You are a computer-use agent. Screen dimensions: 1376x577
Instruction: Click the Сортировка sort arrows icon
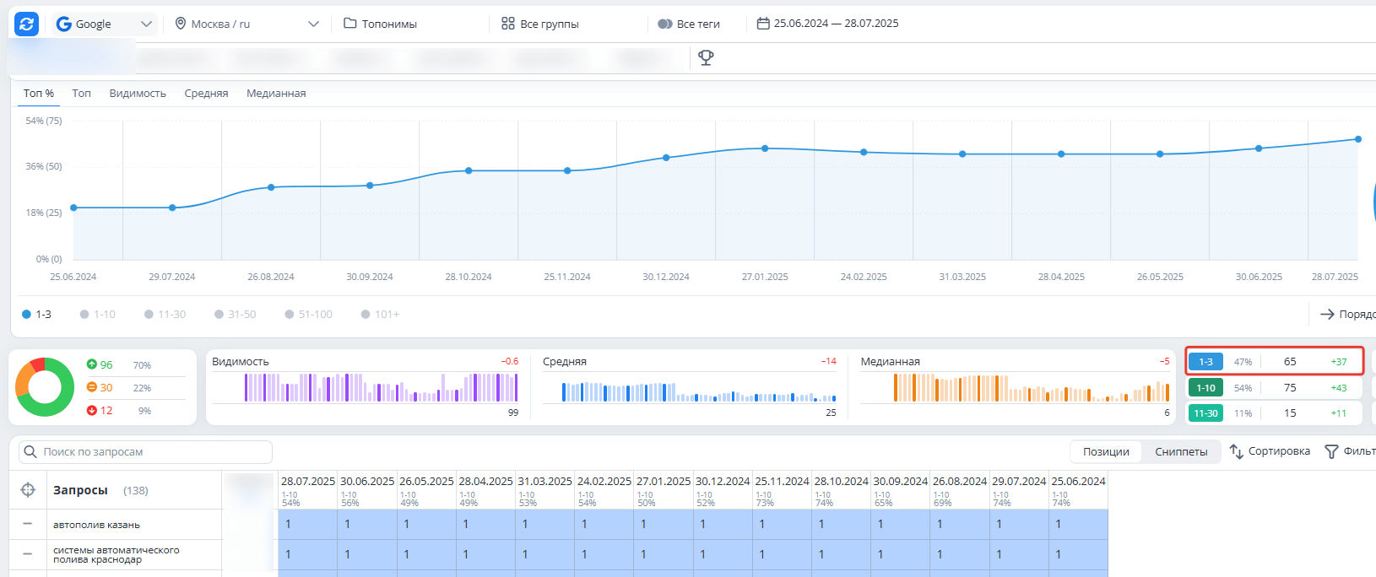tap(1237, 452)
